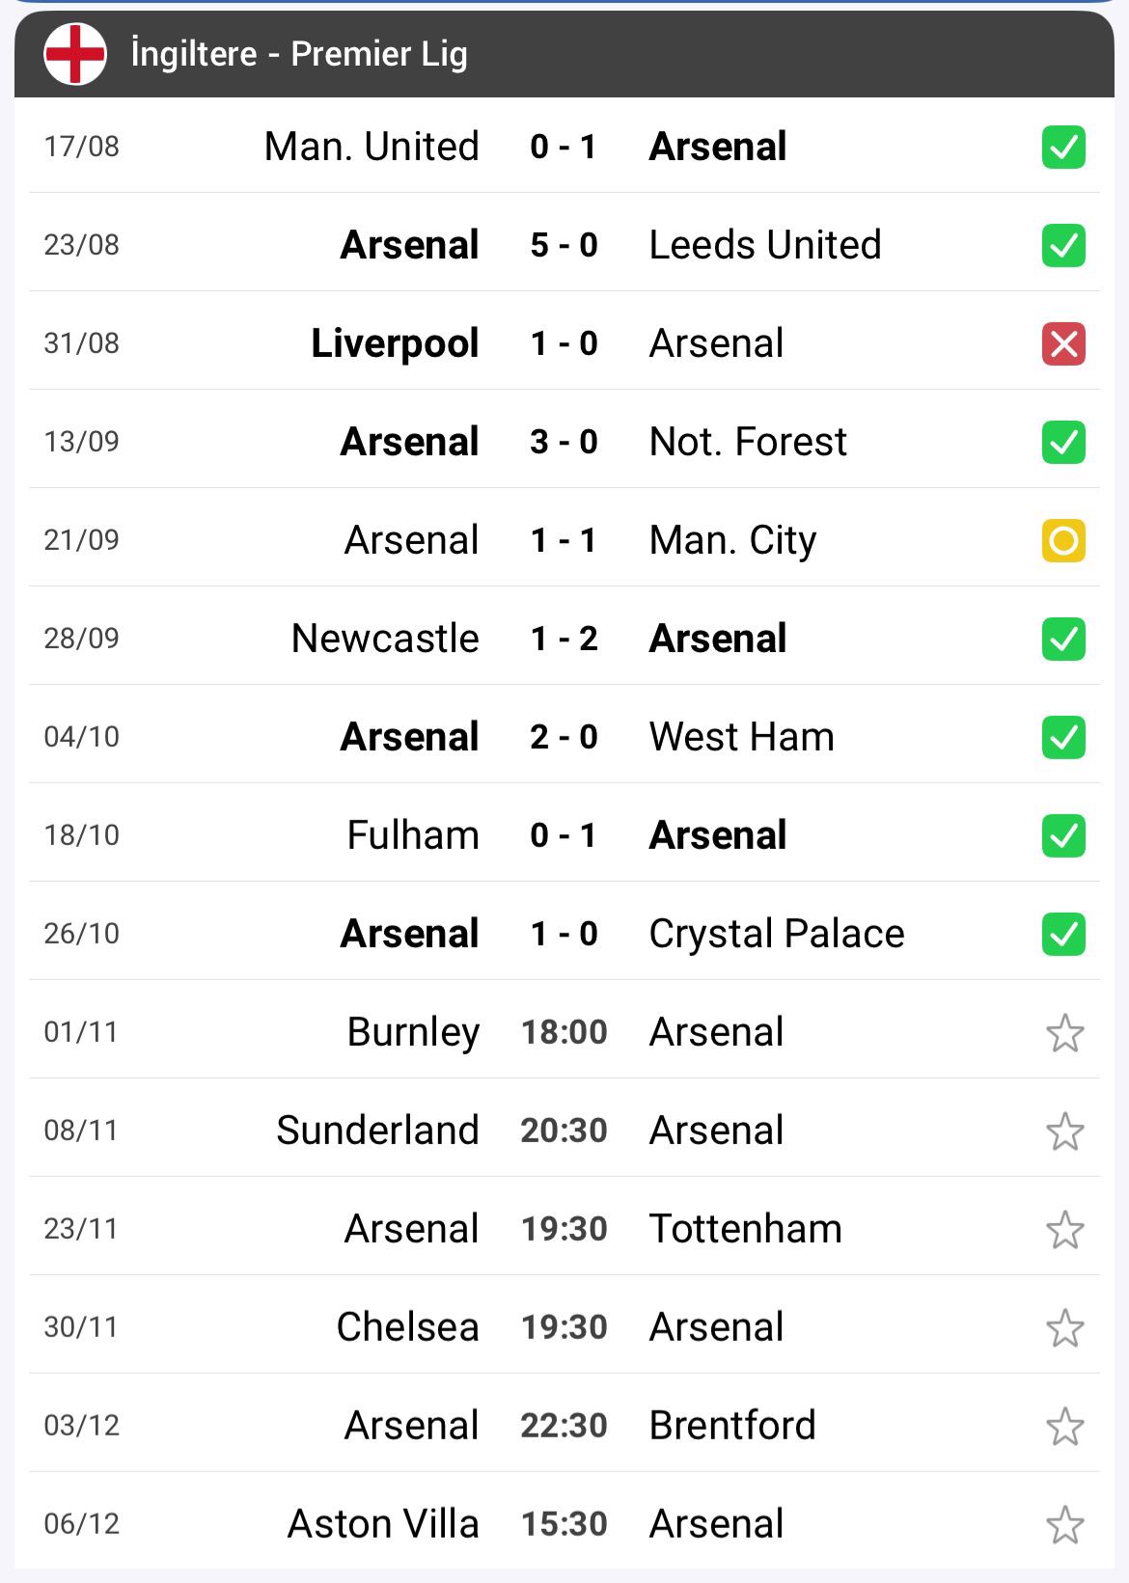Click the Aston Villa team name
This screenshot has height=1583, width=1129.
(383, 1524)
